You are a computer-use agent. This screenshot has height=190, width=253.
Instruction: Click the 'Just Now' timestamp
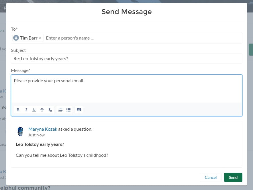[x=36, y=135]
